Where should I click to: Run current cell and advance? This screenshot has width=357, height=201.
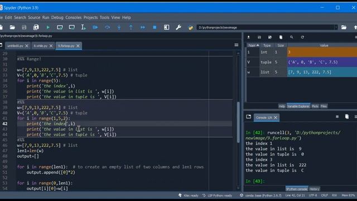tap(72, 27)
